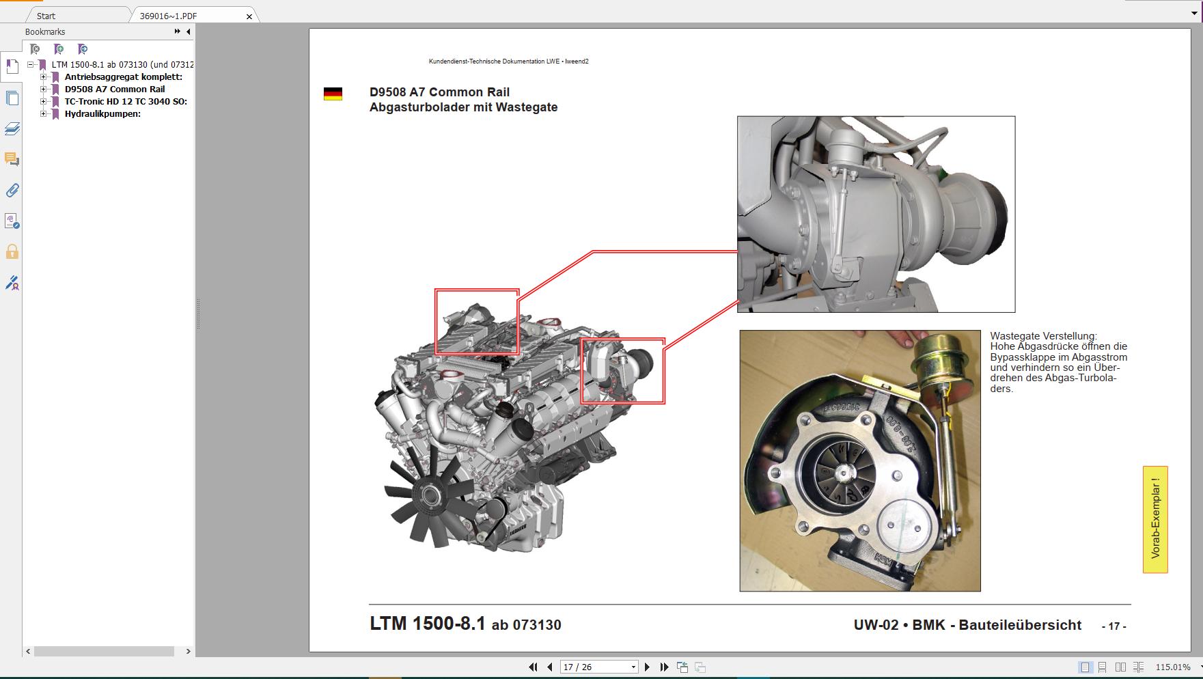Open the Layers panel

(12, 129)
